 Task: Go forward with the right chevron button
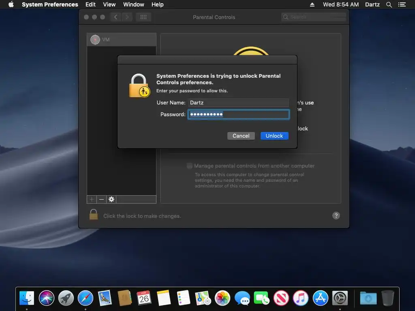[x=127, y=17]
